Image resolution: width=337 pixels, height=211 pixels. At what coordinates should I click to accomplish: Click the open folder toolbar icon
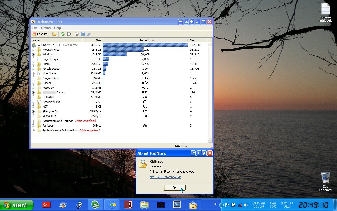[54, 34]
